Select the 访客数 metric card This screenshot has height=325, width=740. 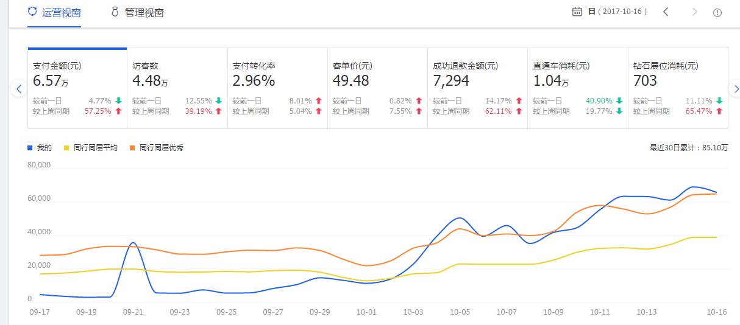177,88
